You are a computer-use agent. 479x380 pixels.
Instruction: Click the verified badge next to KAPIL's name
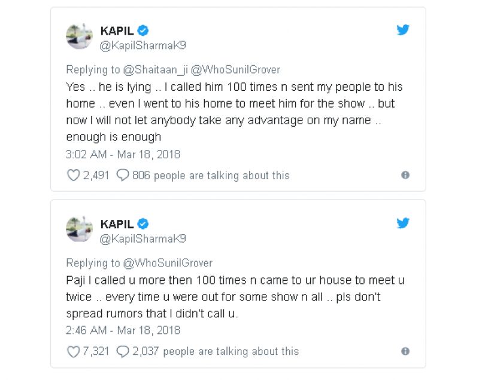pyautogui.click(x=143, y=31)
